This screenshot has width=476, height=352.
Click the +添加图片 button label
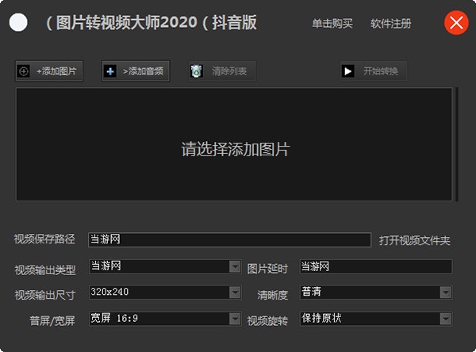click(x=56, y=71)
